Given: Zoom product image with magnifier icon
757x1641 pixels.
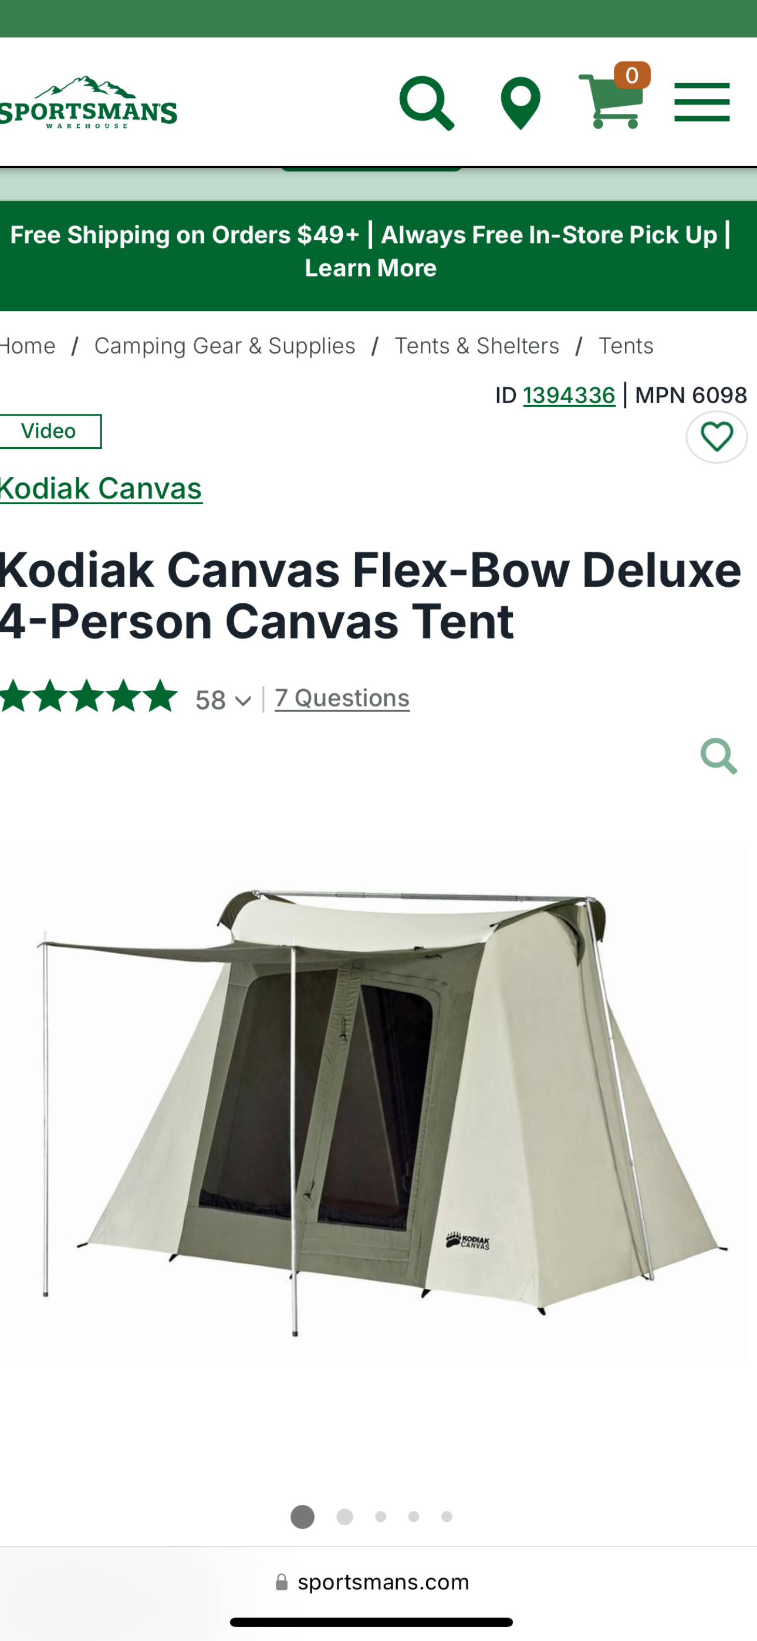Looking at the screenshot, I should pyautogui.click(x=719, y=756).
